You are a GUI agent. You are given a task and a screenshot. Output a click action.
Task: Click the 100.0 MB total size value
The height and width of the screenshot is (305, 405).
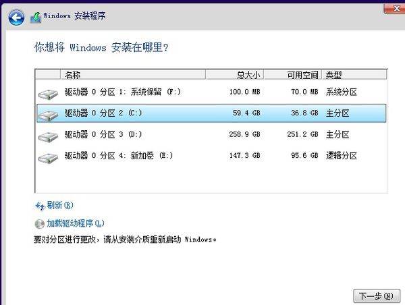tap(244, 92)
